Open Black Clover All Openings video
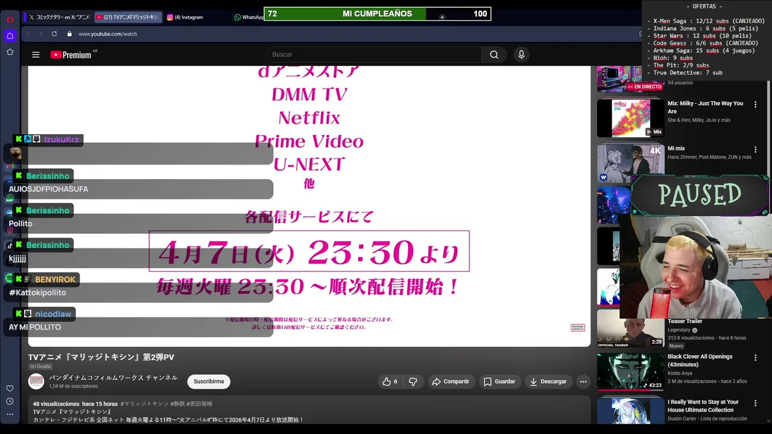Viewport: 772px width, 434px height. click(700, 360)
